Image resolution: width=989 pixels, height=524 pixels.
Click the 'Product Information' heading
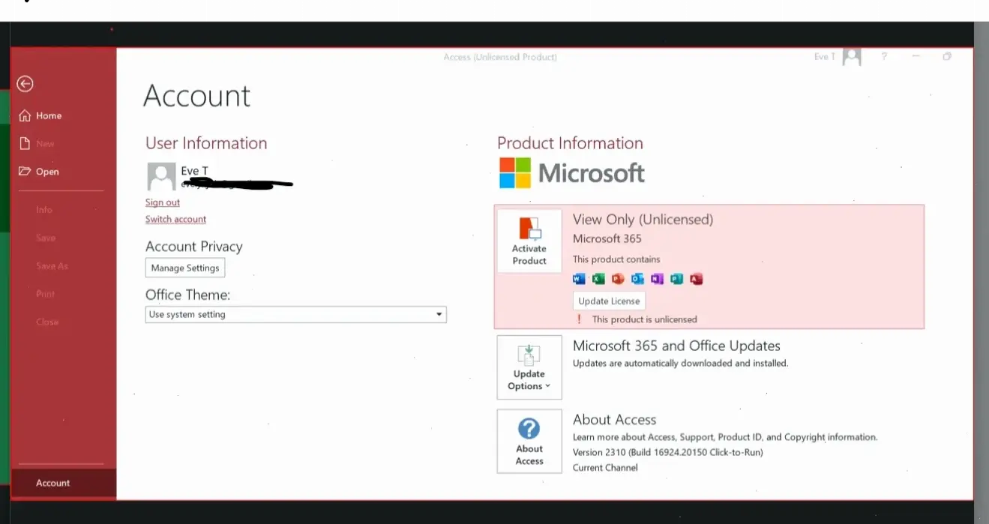pos(570,143)
